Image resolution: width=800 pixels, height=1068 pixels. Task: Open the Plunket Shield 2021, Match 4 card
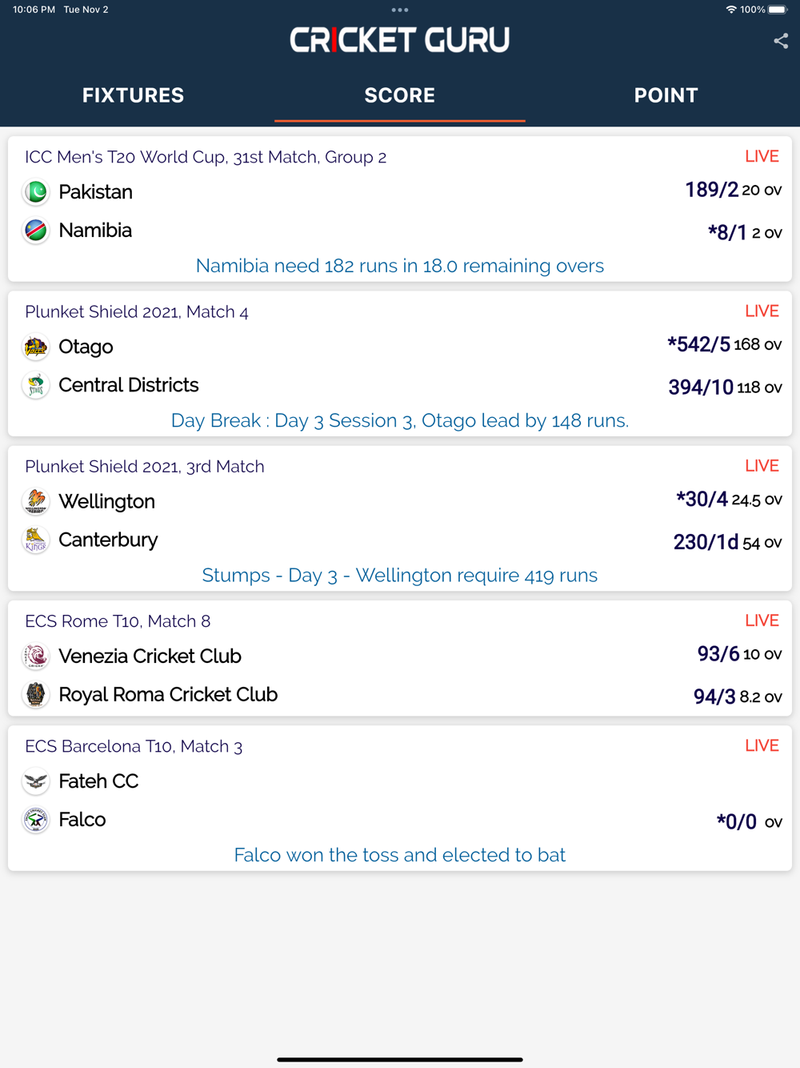pyautogui.click(x=400, y=363)
